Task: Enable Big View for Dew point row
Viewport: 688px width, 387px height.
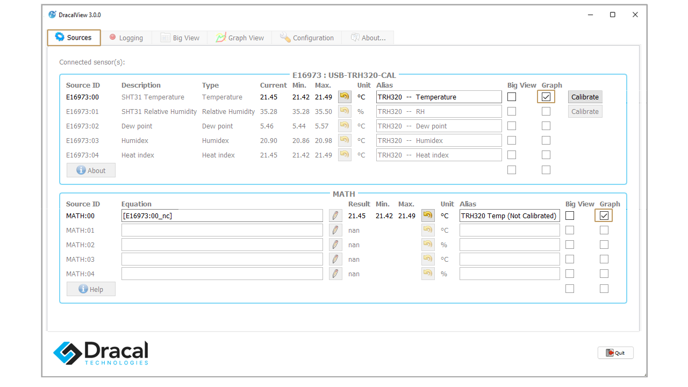Action: (512, 126)
